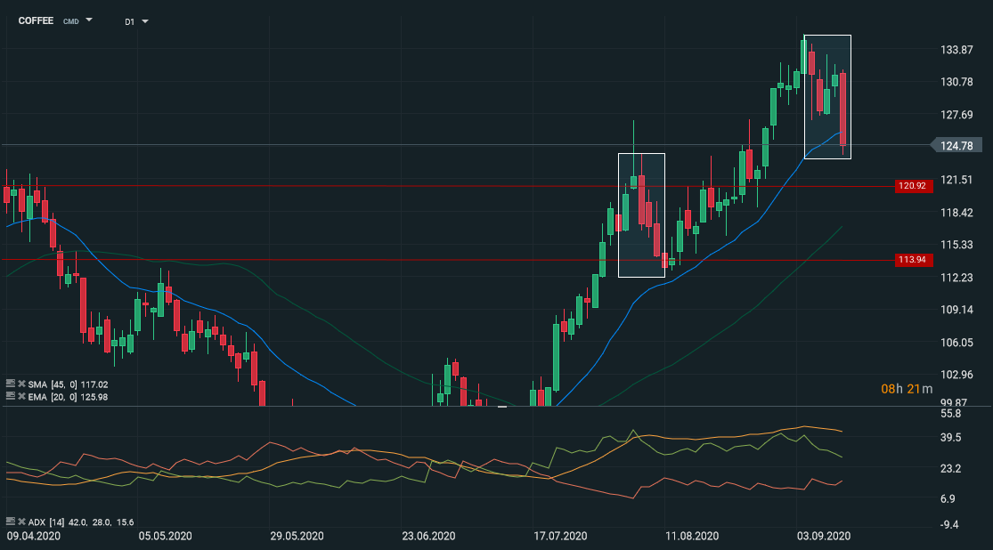Expand the D1 timeframe dropdown
The image size is (993, 550).
click(145, 21)
